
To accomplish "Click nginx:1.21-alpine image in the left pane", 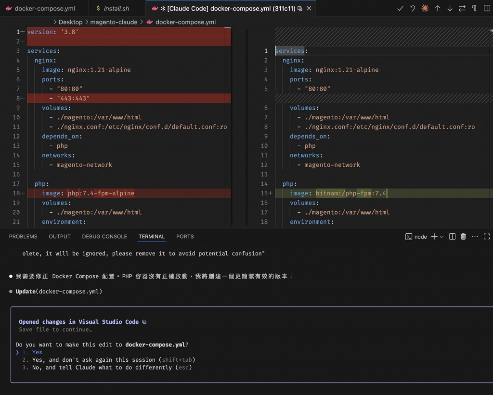I will pyautogui.click(x=99, y=70).
